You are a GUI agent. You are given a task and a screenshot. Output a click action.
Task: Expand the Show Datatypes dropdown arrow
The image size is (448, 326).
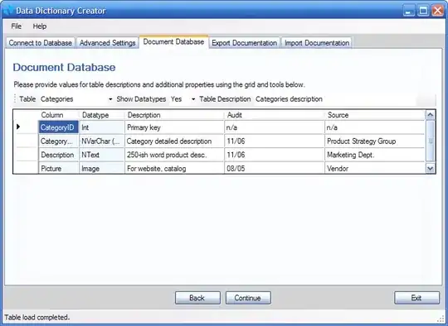(x=193, y=99)
